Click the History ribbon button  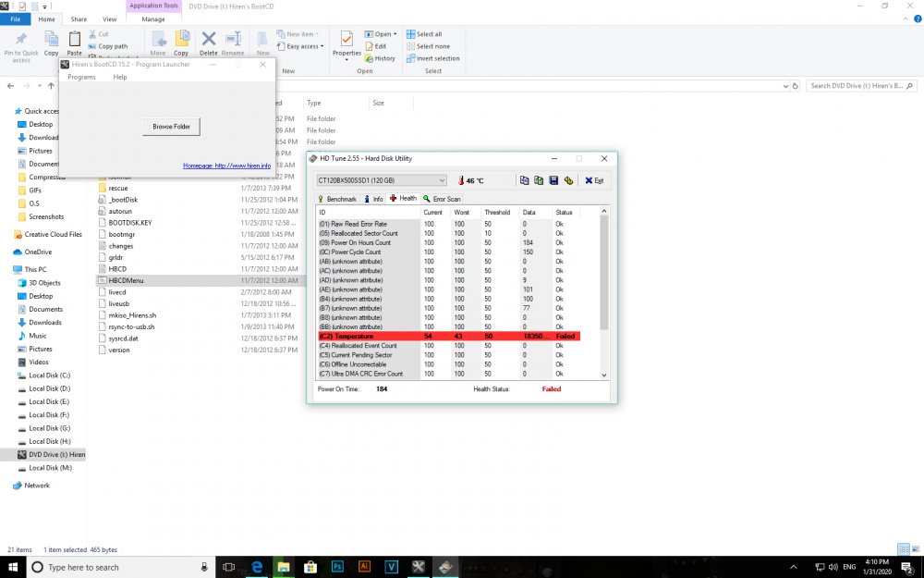tap(380, 58)
